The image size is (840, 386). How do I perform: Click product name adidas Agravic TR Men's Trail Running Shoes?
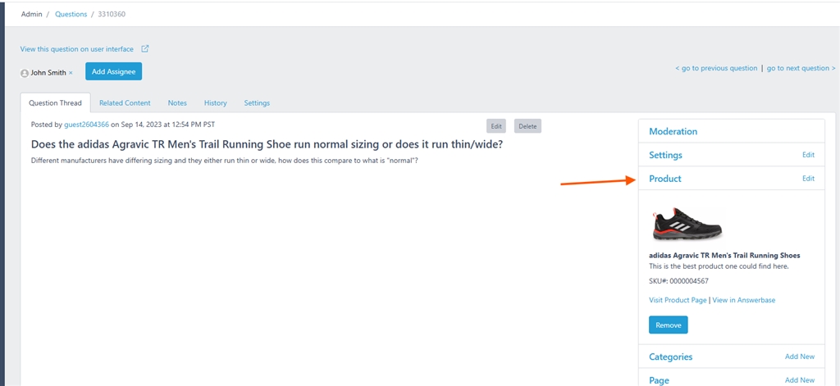pyautogui.click(x=724, y=256)
